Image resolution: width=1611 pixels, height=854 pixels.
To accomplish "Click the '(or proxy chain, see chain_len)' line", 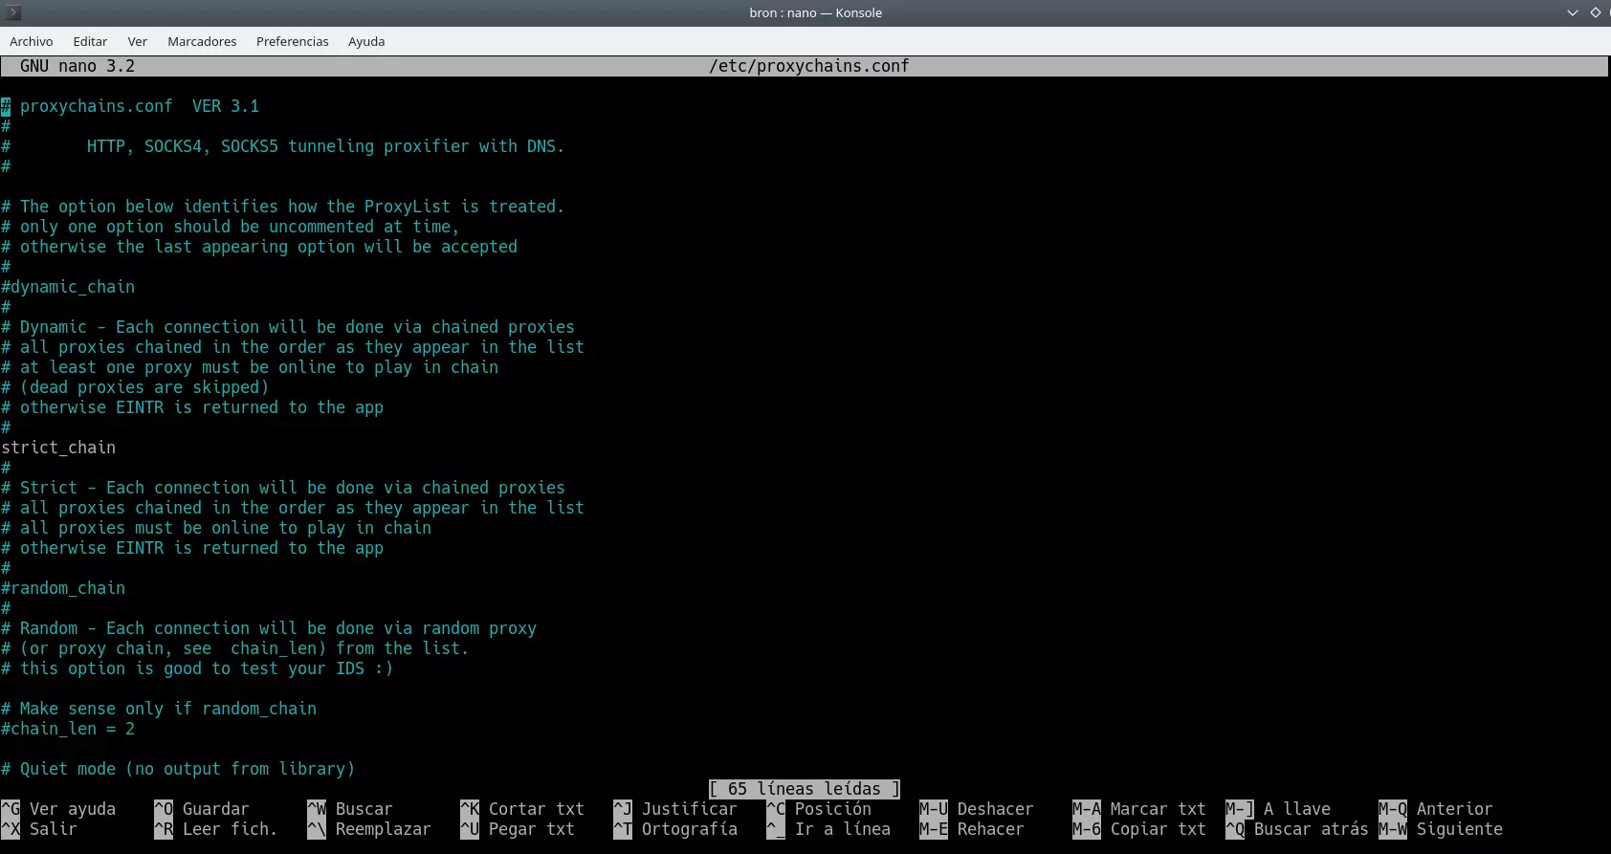I will [x=235, y=648].
